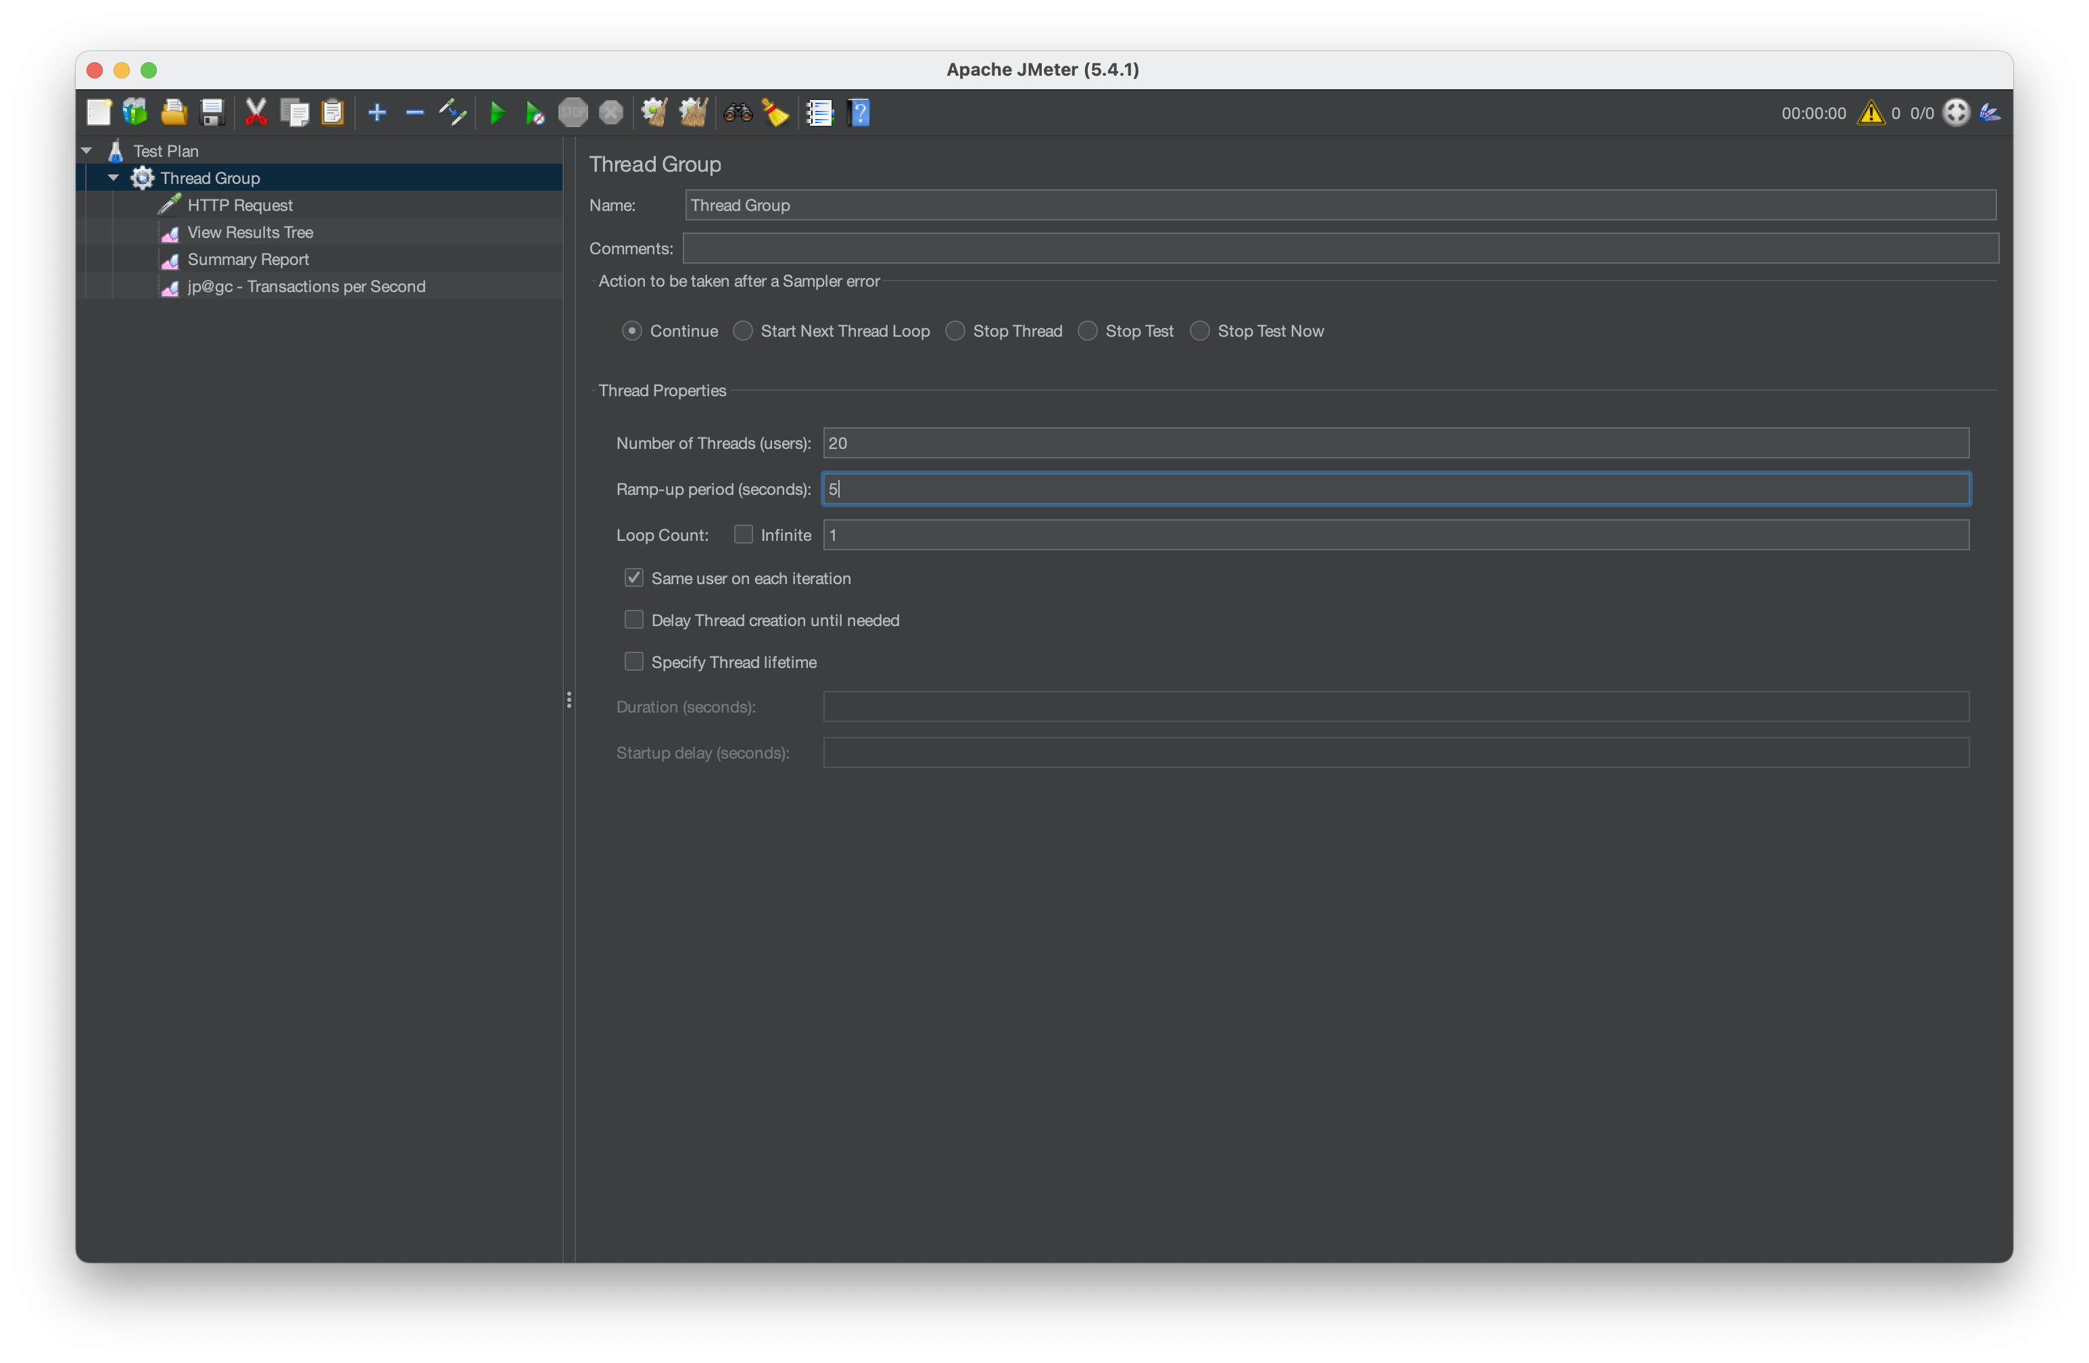Click the Duration seconds field
The image size is (2089, 1363).
coord(1395,707)
